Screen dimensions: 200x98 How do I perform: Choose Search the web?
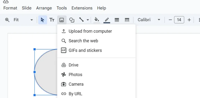96,41
